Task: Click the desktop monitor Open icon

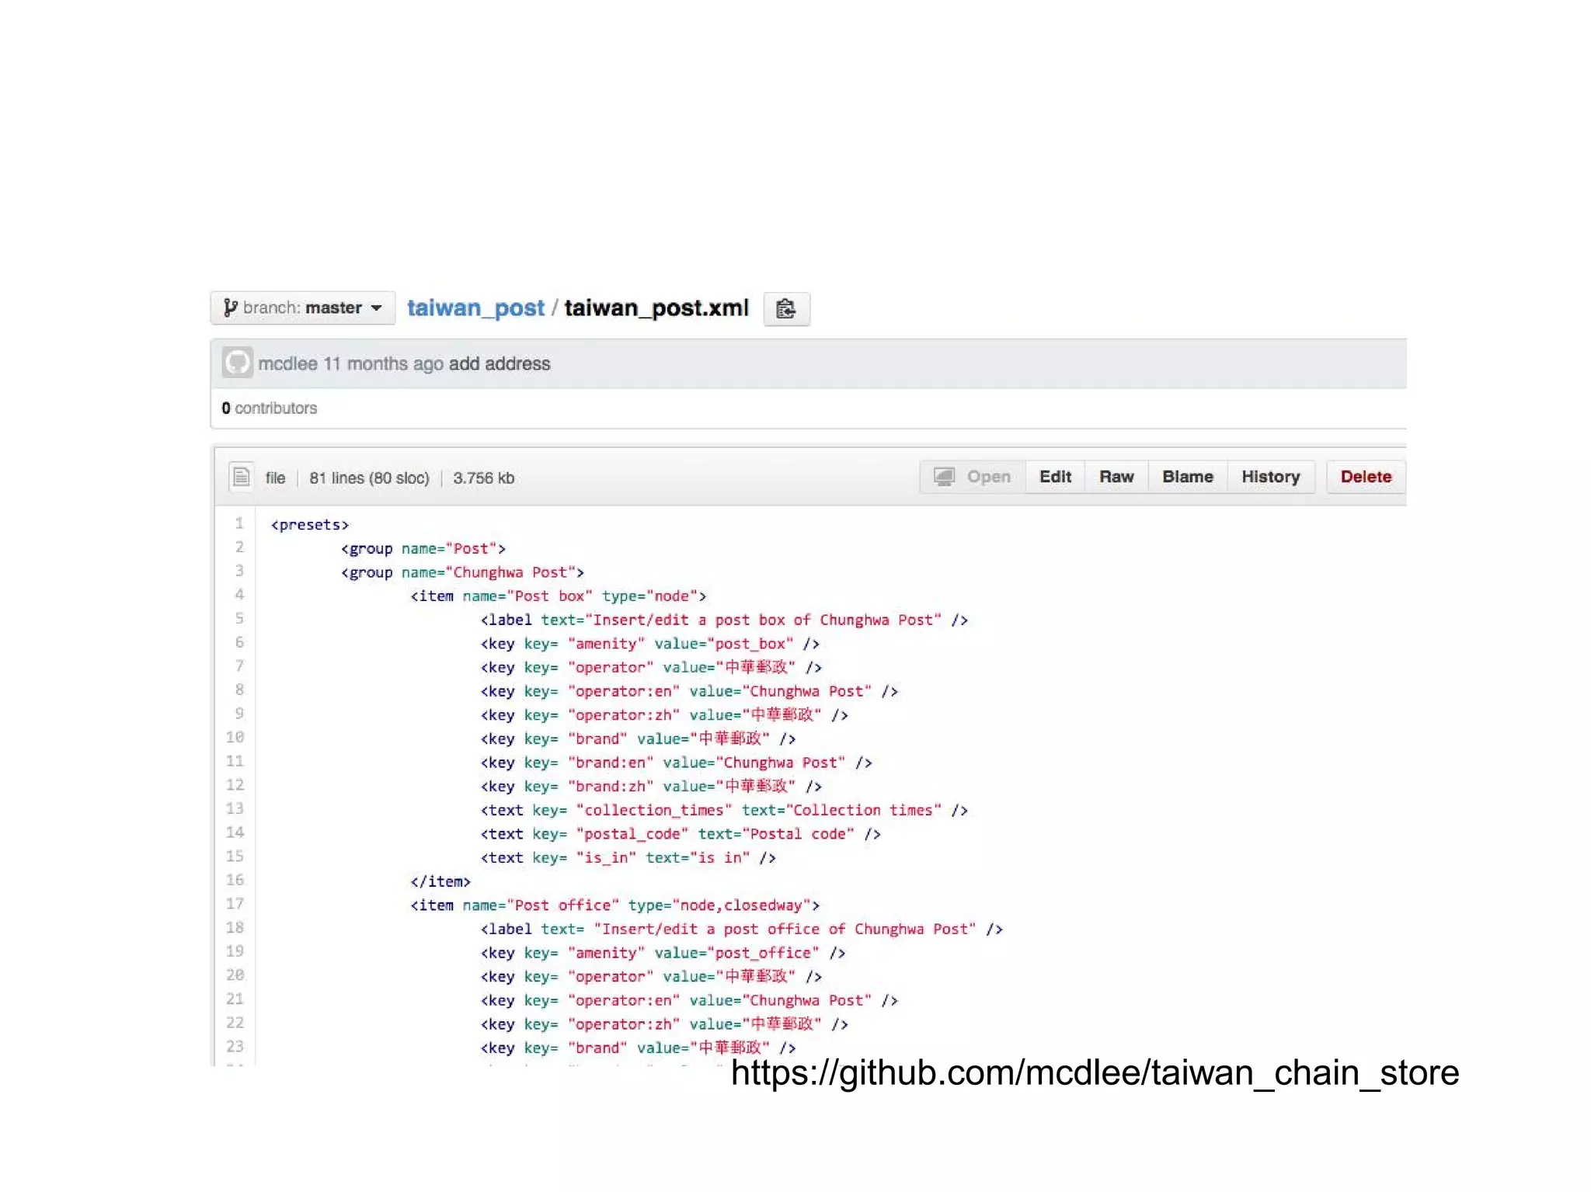Action: (x=944, y=477)
